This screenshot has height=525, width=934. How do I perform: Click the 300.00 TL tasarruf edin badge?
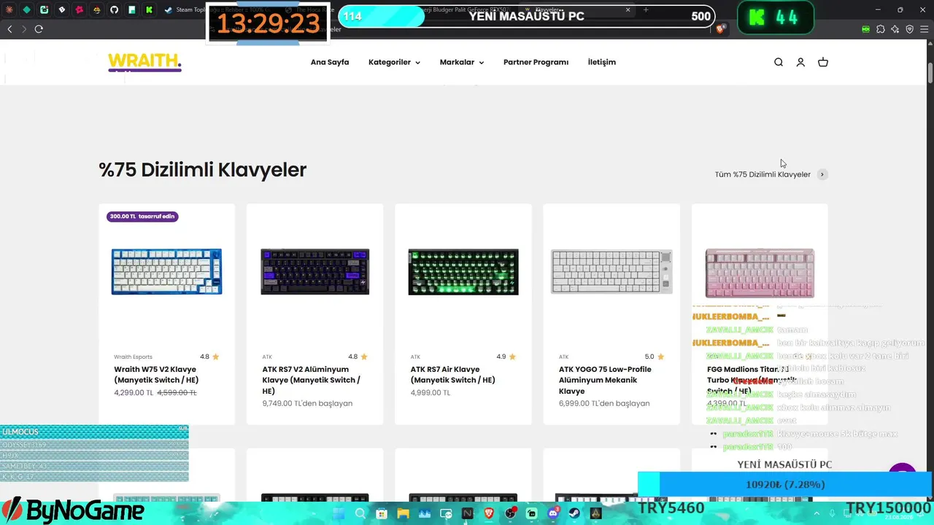pos(142,217)
